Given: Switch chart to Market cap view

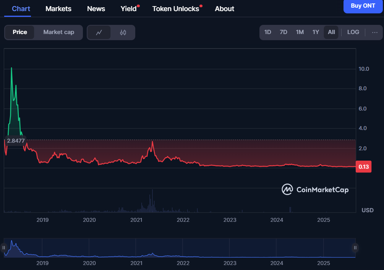Looking at the screenshot, I should pyautogui.click(x=58, y=32).
